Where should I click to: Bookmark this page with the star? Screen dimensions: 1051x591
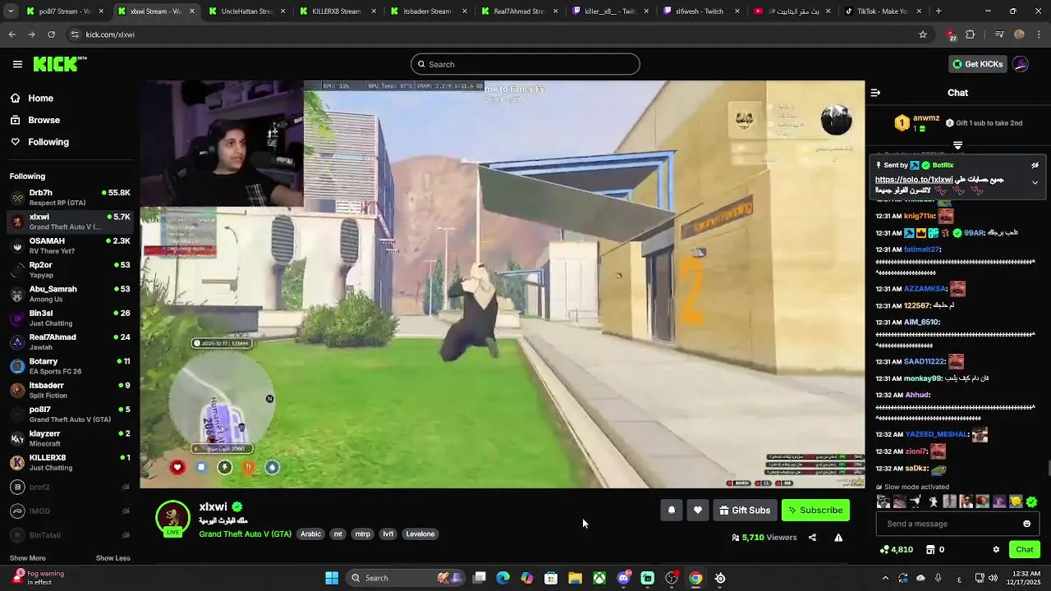pos(923,34)
